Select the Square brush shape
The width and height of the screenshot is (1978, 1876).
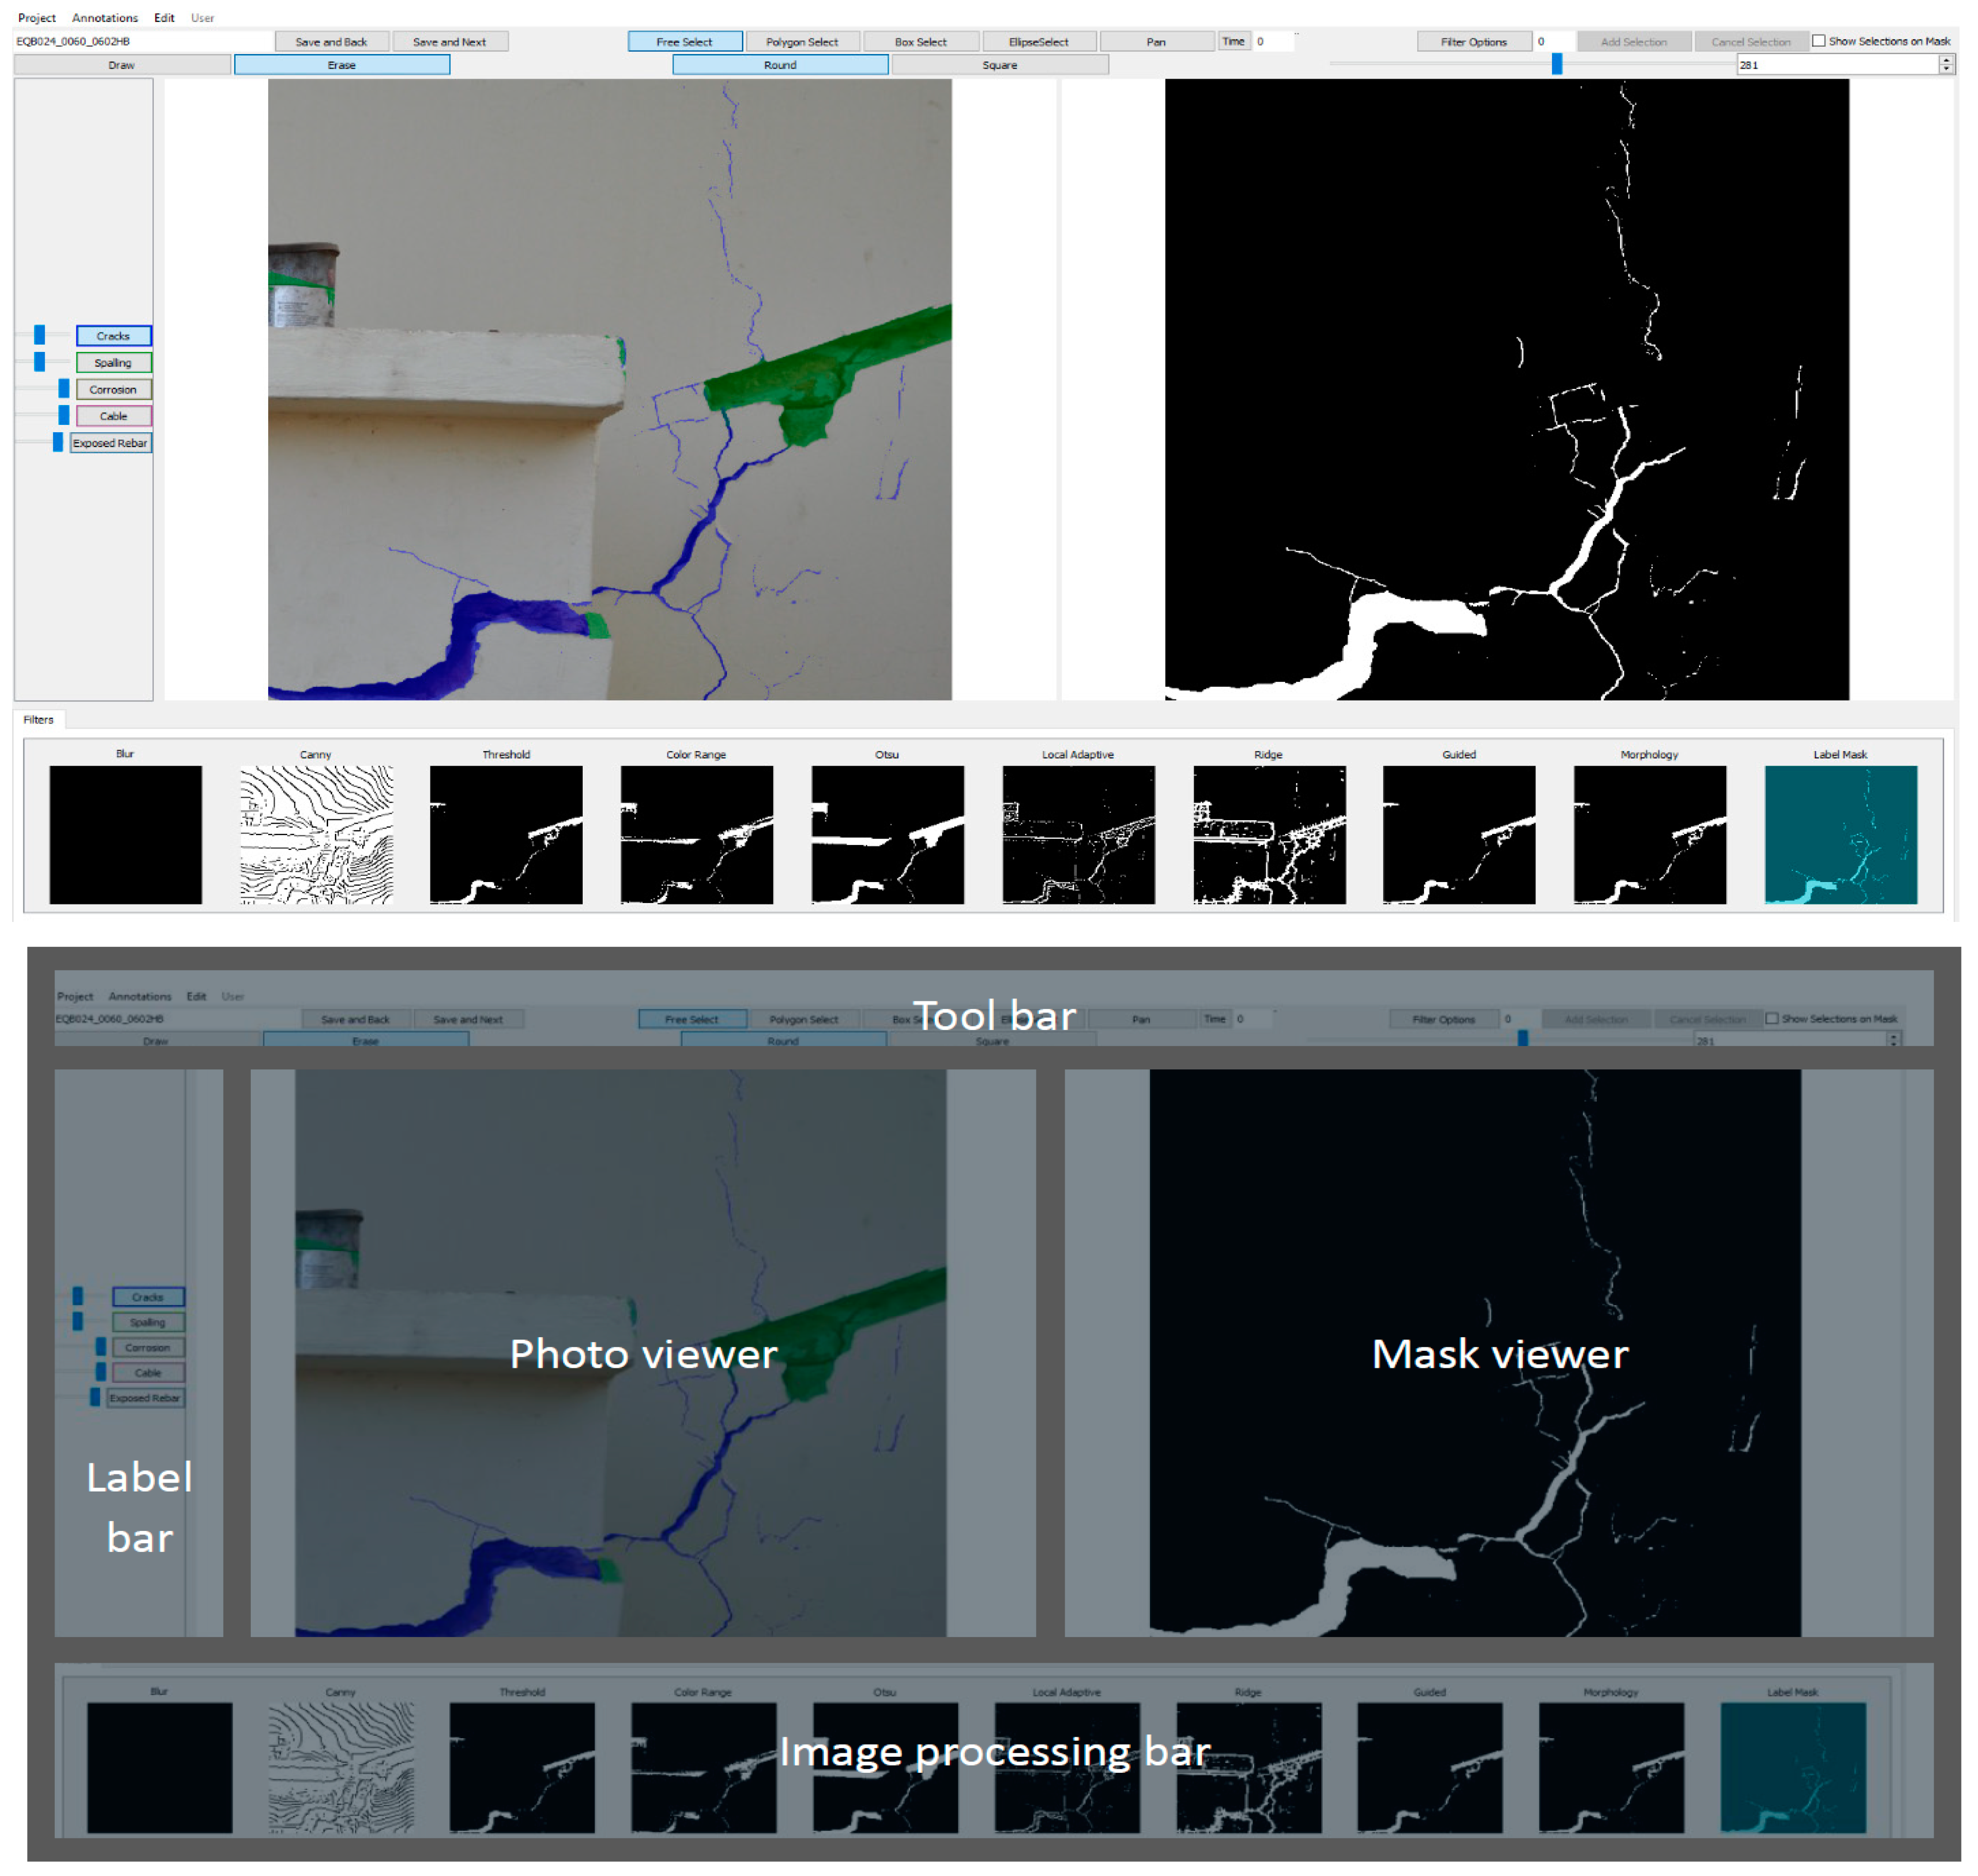(999, 65)
